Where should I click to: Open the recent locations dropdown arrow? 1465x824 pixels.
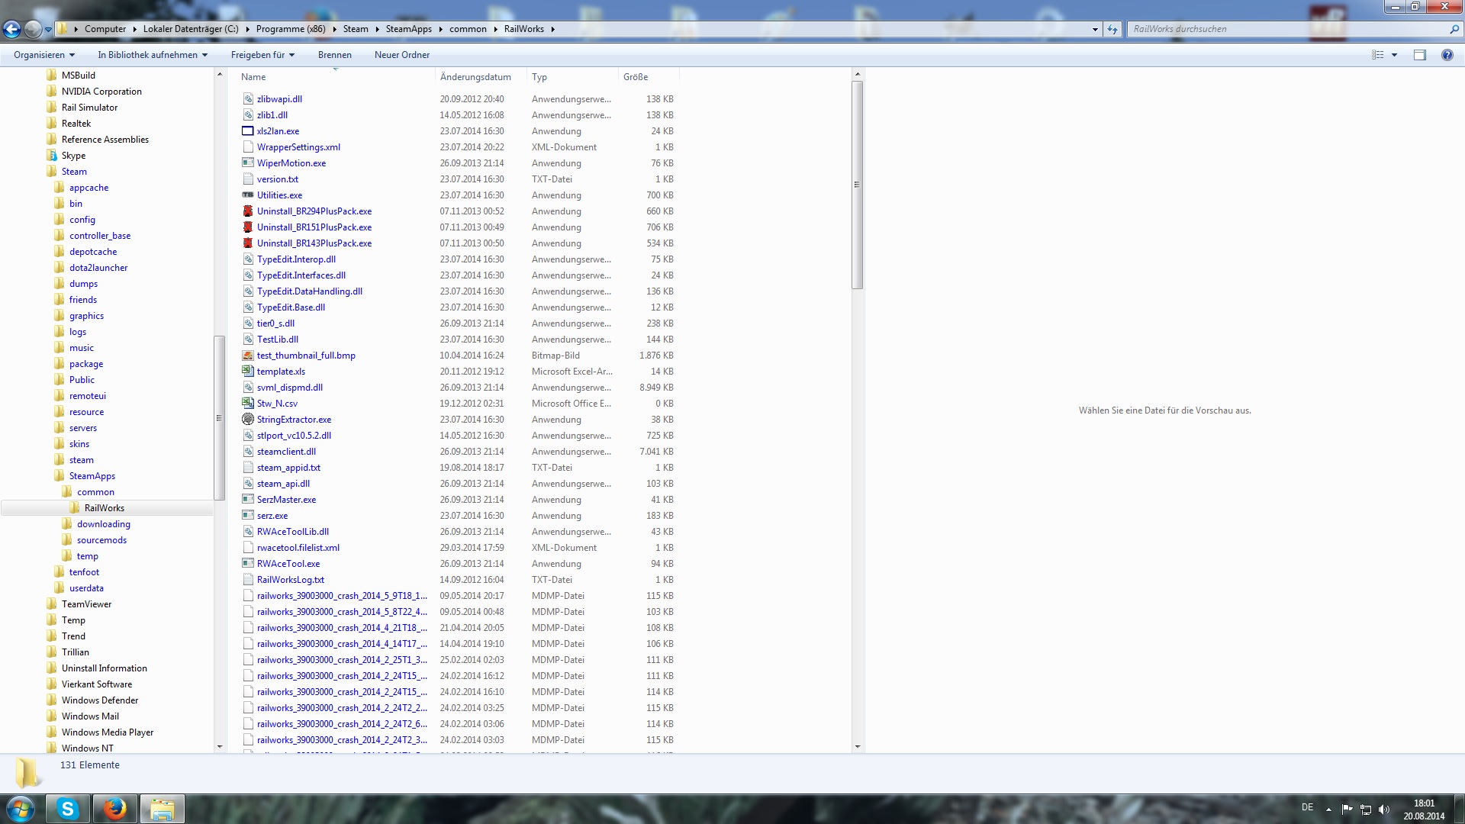[x=48, y=30]
